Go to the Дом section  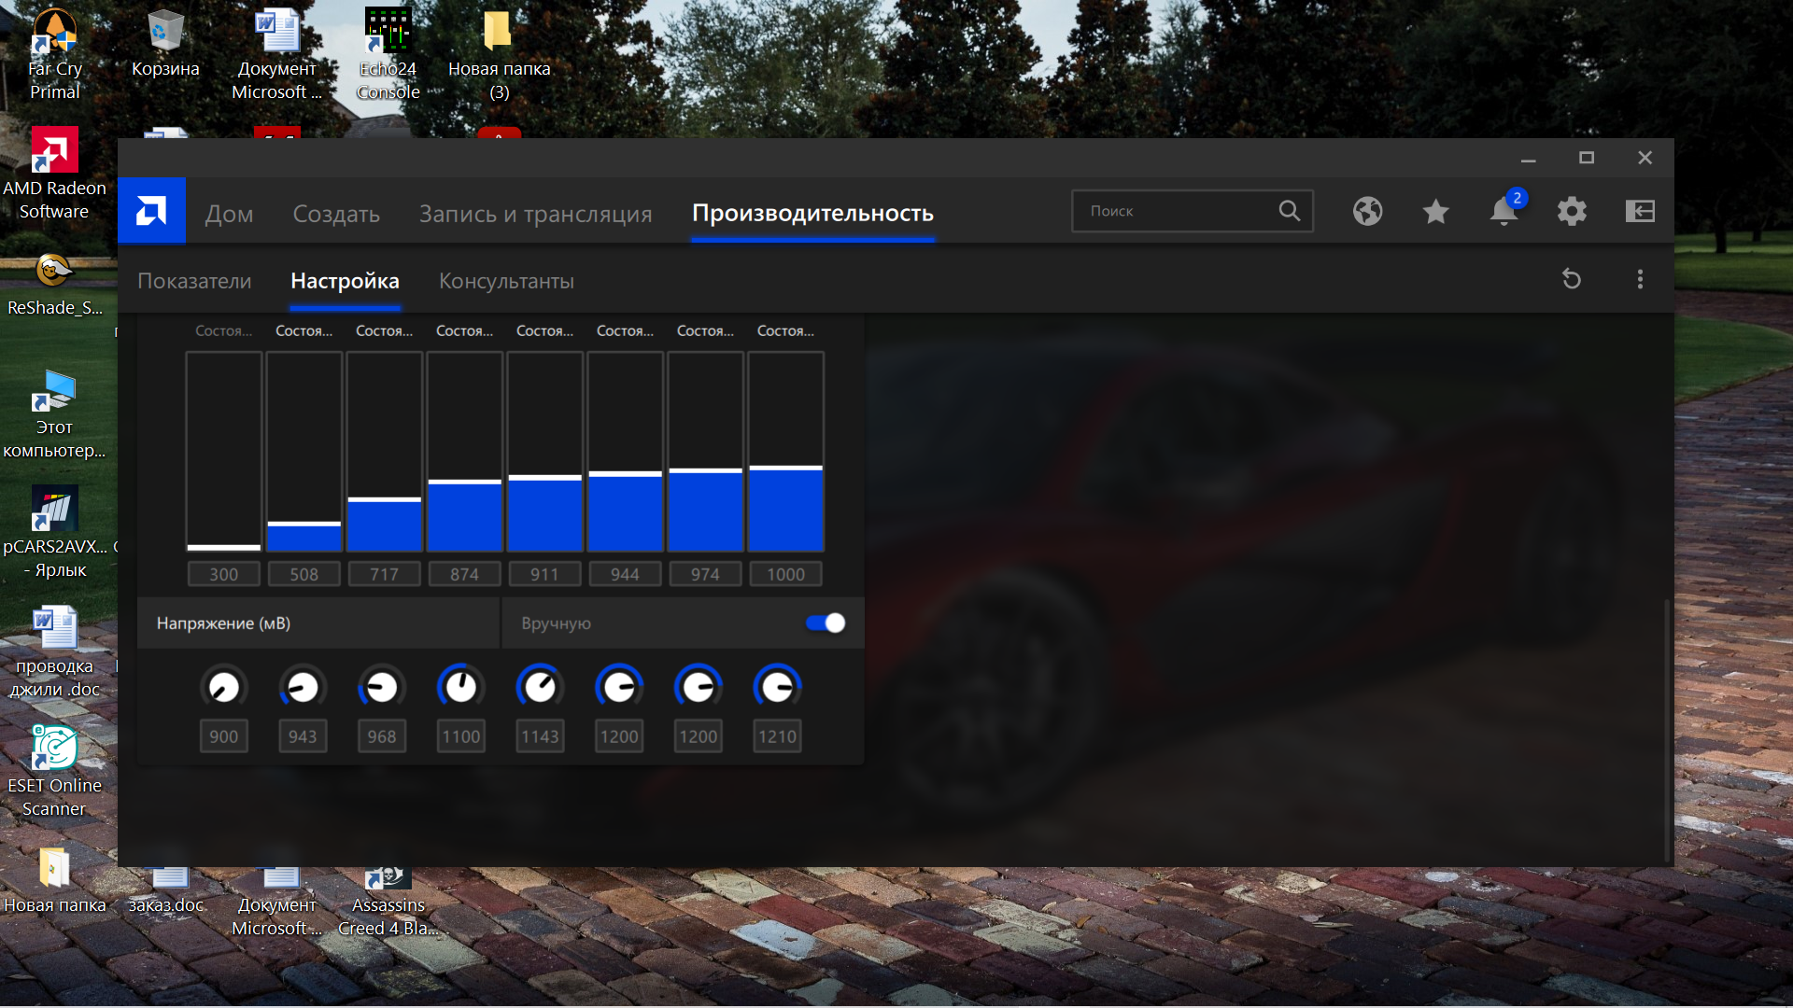coord(229,214)
